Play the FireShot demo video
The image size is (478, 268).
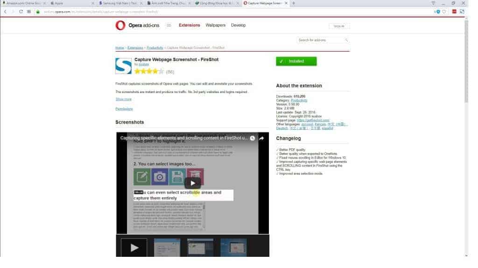coord(192,183)
